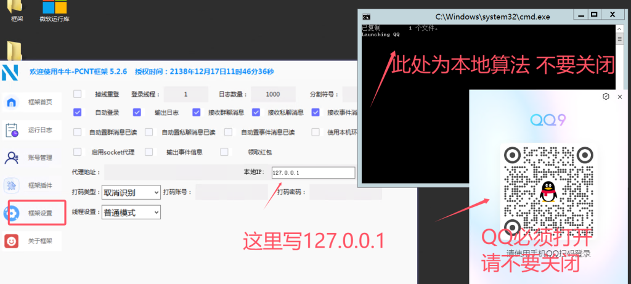Enable 自动置事件消息已读 checkbox
The height and width of the screenshot is (284, 631).
(x=228, y=132)
